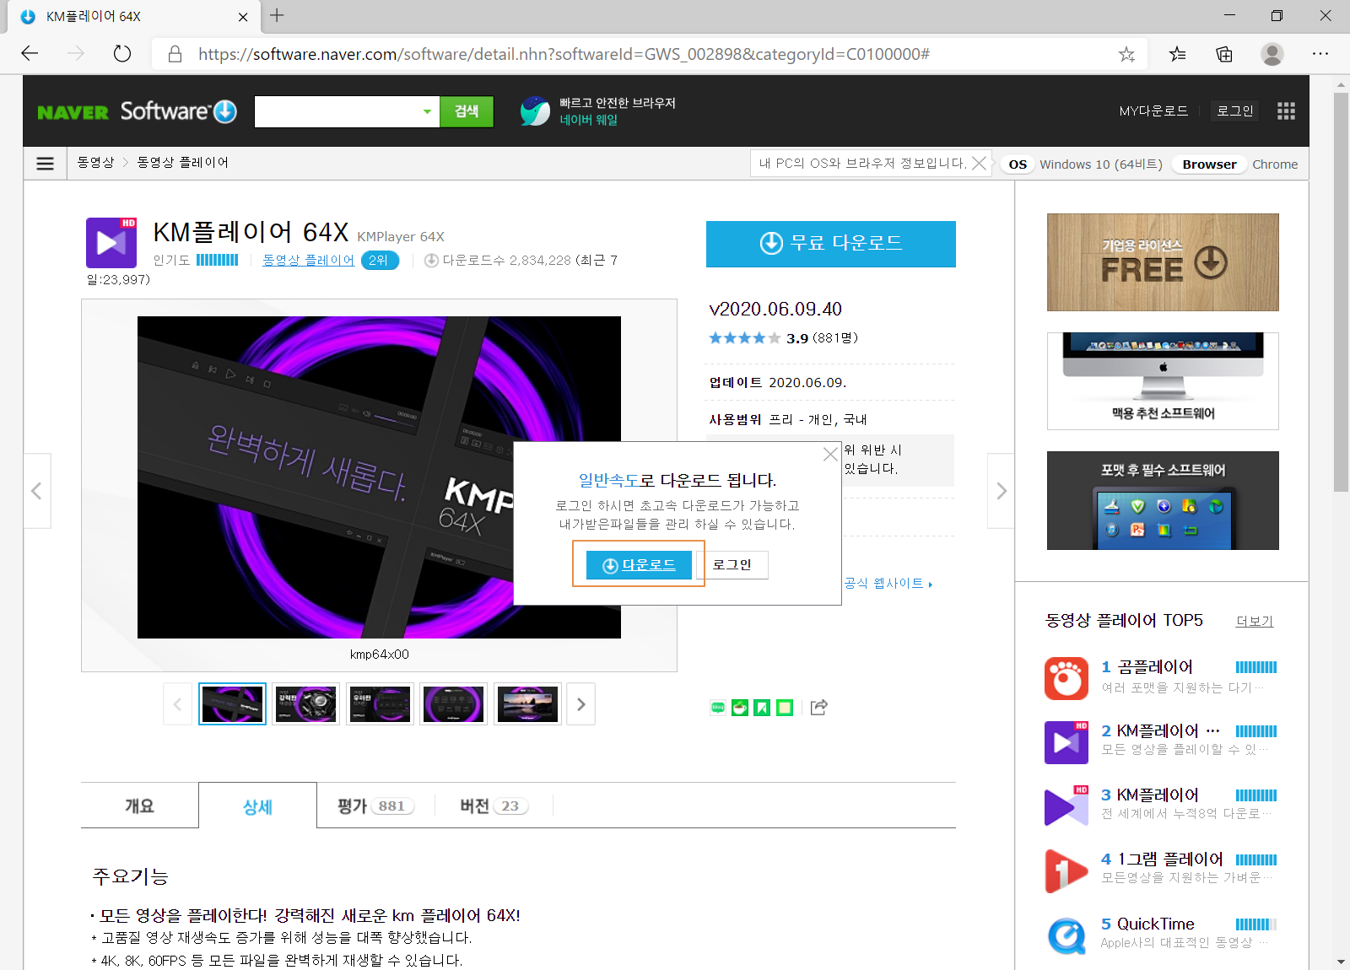Click the 동영상 플레이어 breadcrumb
Screen dimensions: 1350x970
[x=183, y=163]
